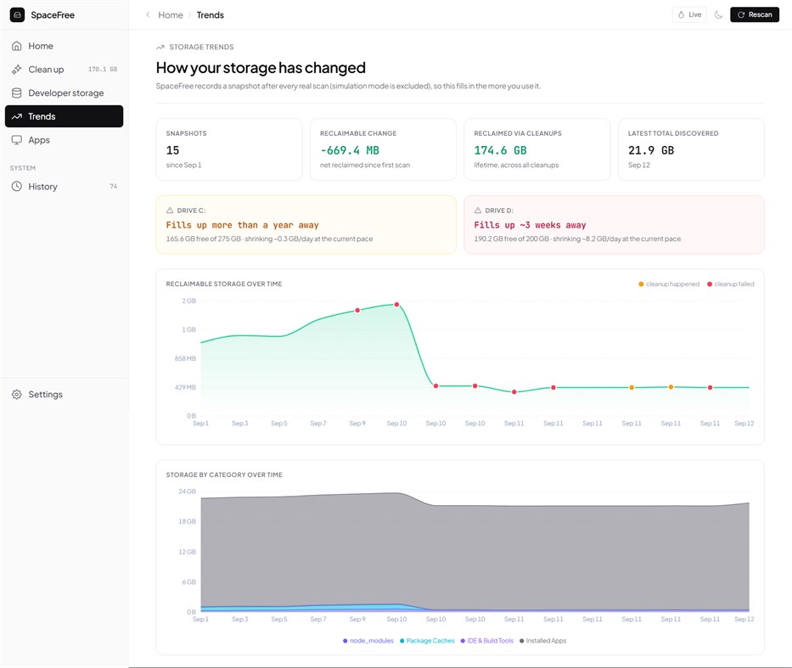Image resolution: width=792 pixels, height=668 pixels.
Task: Click 'Fills up more than a year away'
Action: pyautogui.click(x=243, y=225)
